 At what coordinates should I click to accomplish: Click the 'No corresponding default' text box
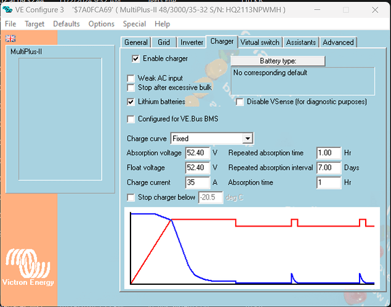[303, 81]
